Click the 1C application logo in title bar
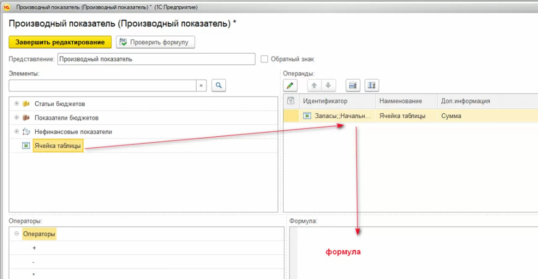 (x=6, y=7)
